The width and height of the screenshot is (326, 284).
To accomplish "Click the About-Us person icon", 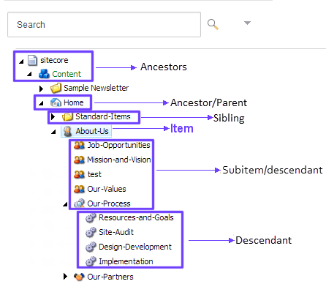I will point(67,131).
